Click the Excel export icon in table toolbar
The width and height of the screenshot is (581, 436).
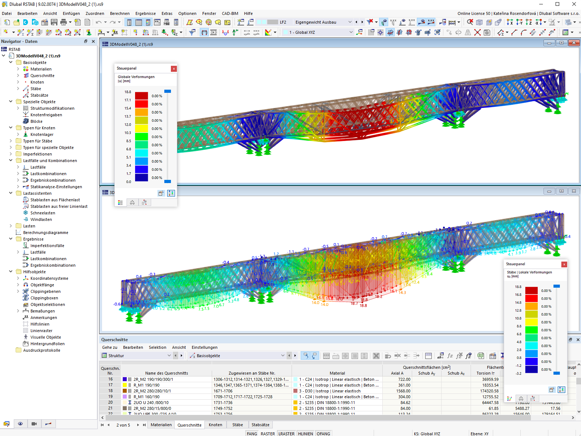(x=481, y=356)
